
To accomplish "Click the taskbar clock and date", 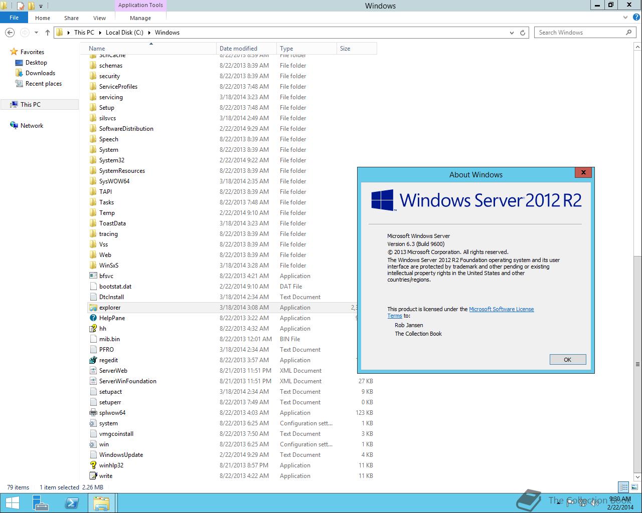I will click(x=620, y=503).
